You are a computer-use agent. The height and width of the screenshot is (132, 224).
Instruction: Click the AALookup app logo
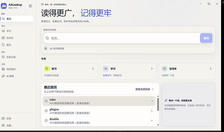pos(4,6)
